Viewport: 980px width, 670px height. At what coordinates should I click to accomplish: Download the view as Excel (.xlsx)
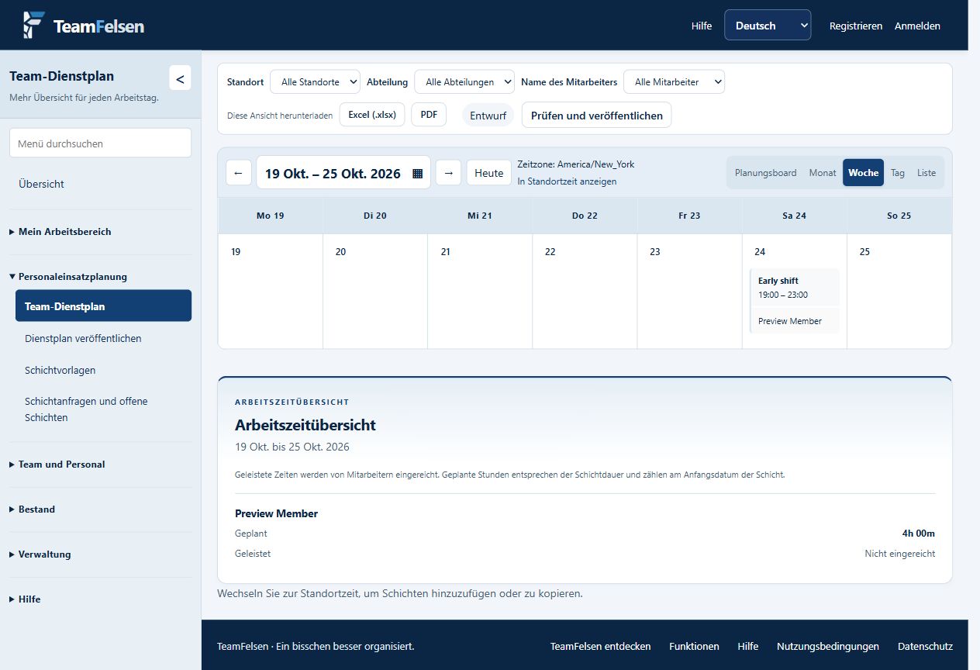(x=372, y=115)
